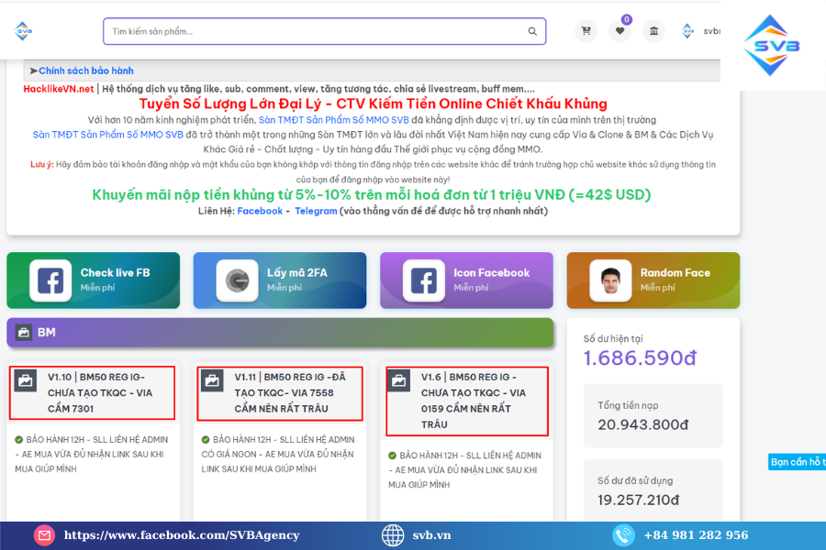This screenshot has width=826, height=550.
Task: Open the Check live FB tool card
Action: (x=94, y=280)
